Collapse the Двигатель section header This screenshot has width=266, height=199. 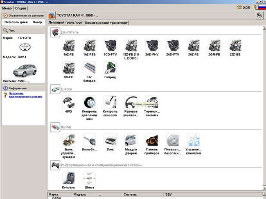coord(55,32)
